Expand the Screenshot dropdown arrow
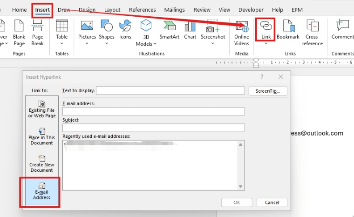This screenshot has height=217, width=354. point(213,43)
